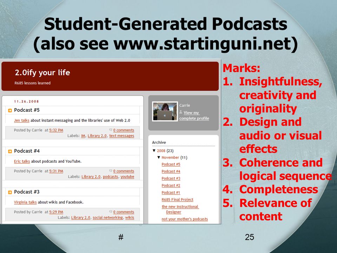The width and height of the screenshot is (337, 253).
Task: Open 0 comments on Podcast #5
Action: pos(124,130)
